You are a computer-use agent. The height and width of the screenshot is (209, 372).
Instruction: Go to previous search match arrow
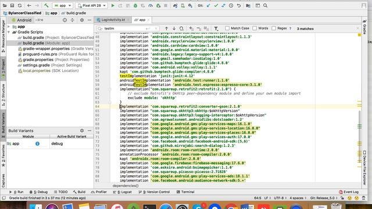click(x=166, y=28)
